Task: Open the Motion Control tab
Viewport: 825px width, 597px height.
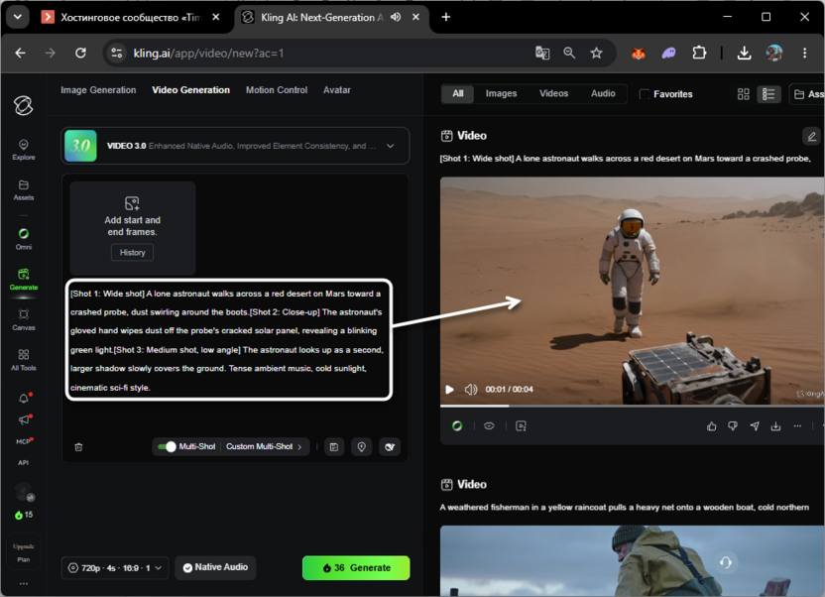Action: [x=277, y=90]
